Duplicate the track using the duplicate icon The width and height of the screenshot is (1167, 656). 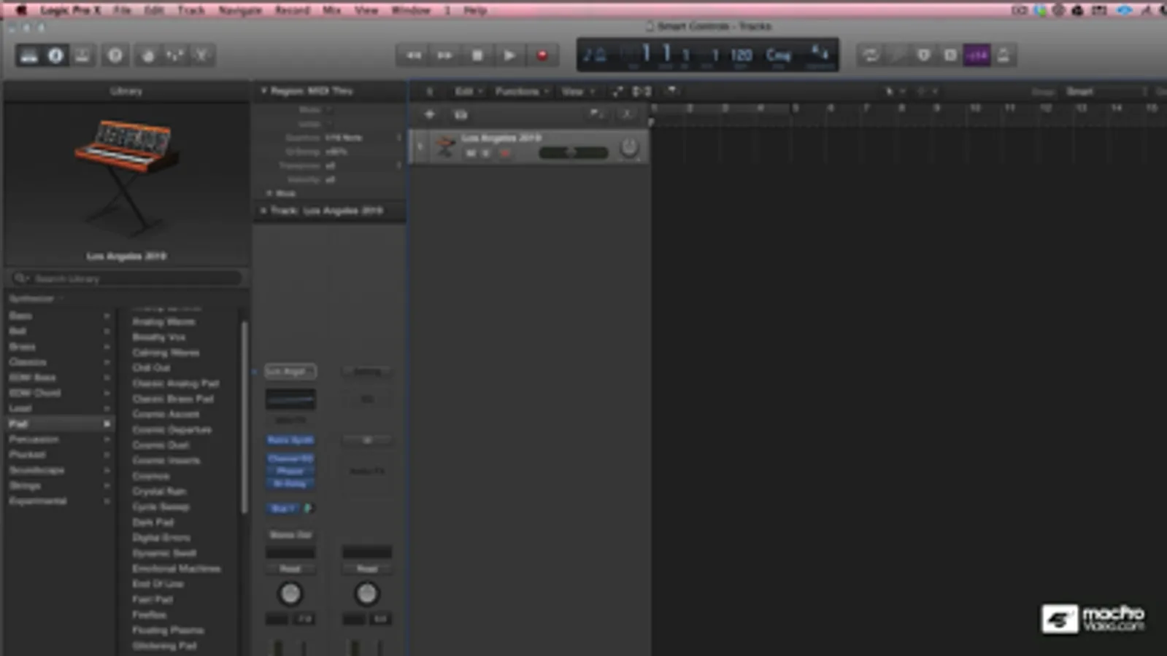(460, 114)
